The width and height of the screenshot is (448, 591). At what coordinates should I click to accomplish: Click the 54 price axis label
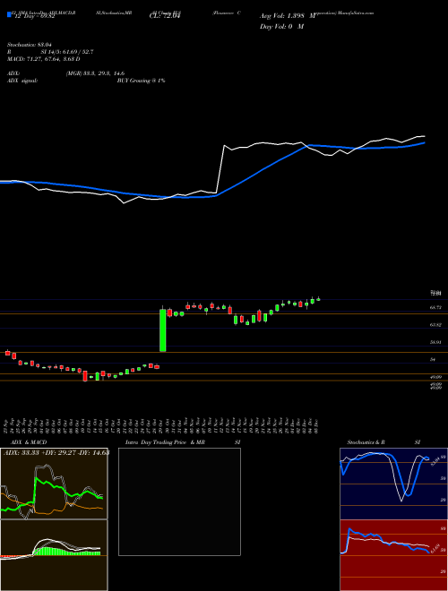[x=433, y=360]
